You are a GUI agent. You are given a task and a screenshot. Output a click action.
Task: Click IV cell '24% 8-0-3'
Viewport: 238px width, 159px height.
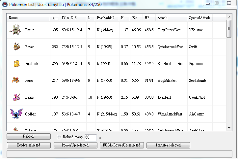(x=70, y=97)
